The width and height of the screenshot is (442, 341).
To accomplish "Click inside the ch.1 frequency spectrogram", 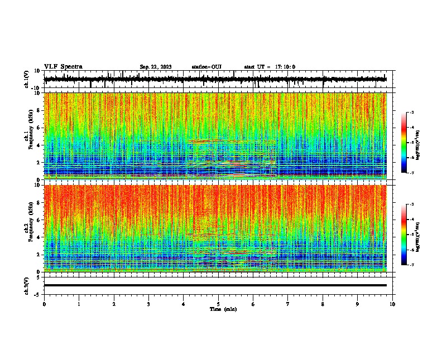I will (x=215, y=136).
